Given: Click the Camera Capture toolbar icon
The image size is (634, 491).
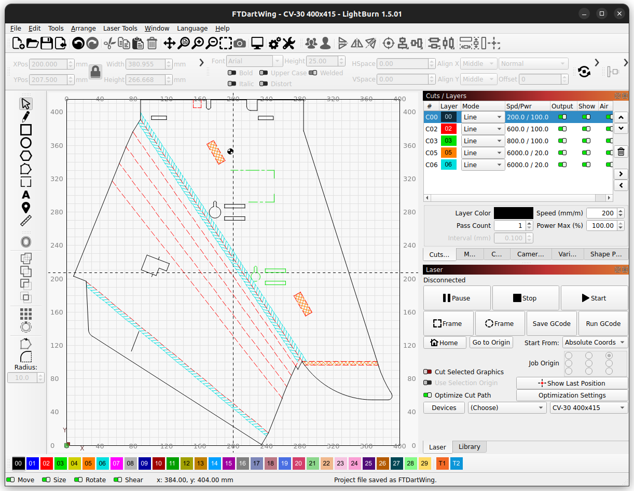Looking at the screenshot, I should coord(239,44).
